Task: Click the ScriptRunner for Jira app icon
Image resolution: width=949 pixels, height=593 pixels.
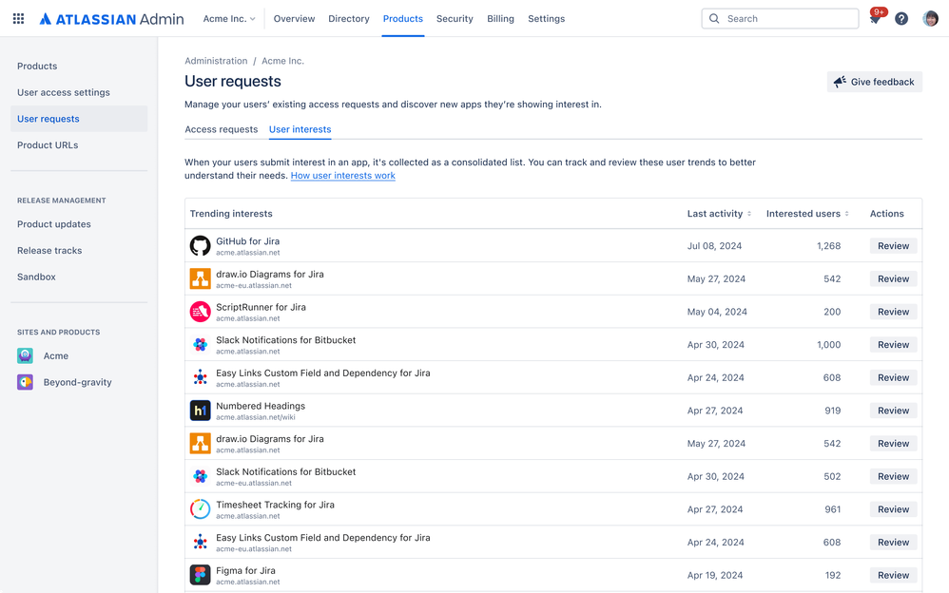Action: tap(201, 312)
